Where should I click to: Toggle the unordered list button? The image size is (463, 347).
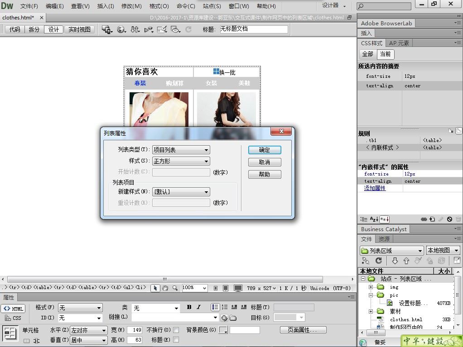tap(215, 307)
